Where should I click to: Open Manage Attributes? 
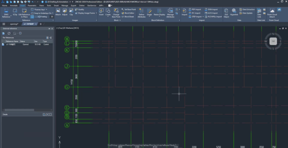pos(170,13)
